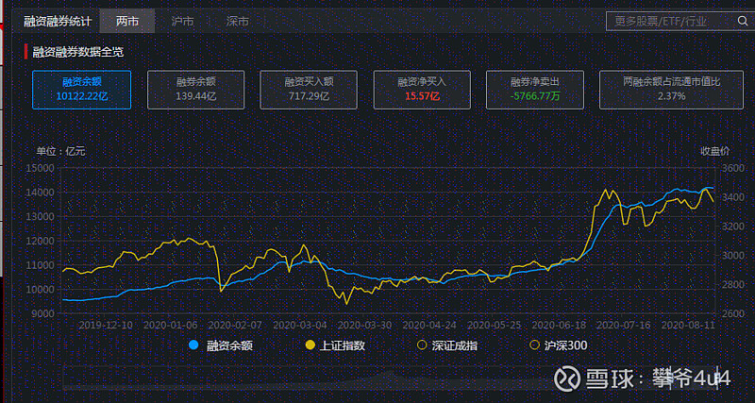
Task: Click 15000 left axis value
Action: tap(42, 168)
